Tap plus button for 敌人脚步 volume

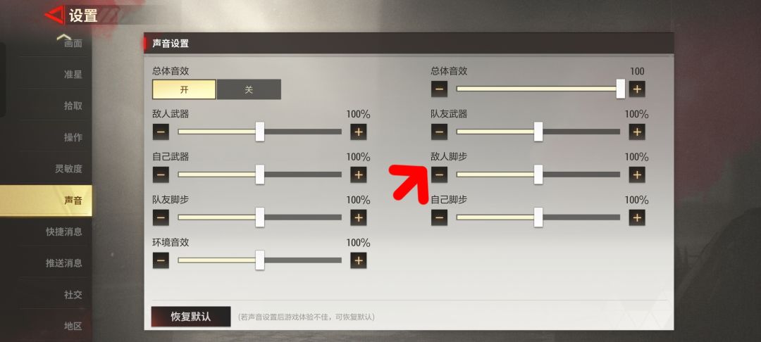point(637,175)
